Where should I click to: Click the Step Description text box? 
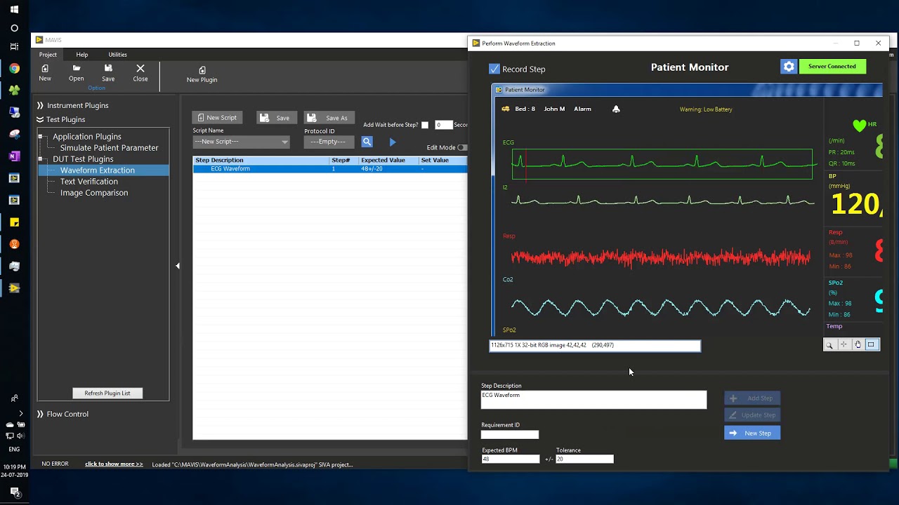point(593,400)
